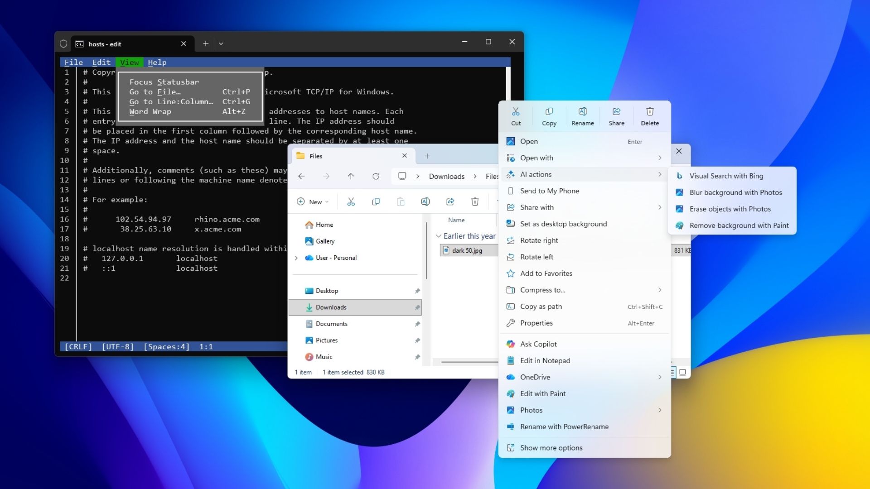Expand the Open with submenu
Viewport: 870px width, 489px height.
tap(537, 158)
